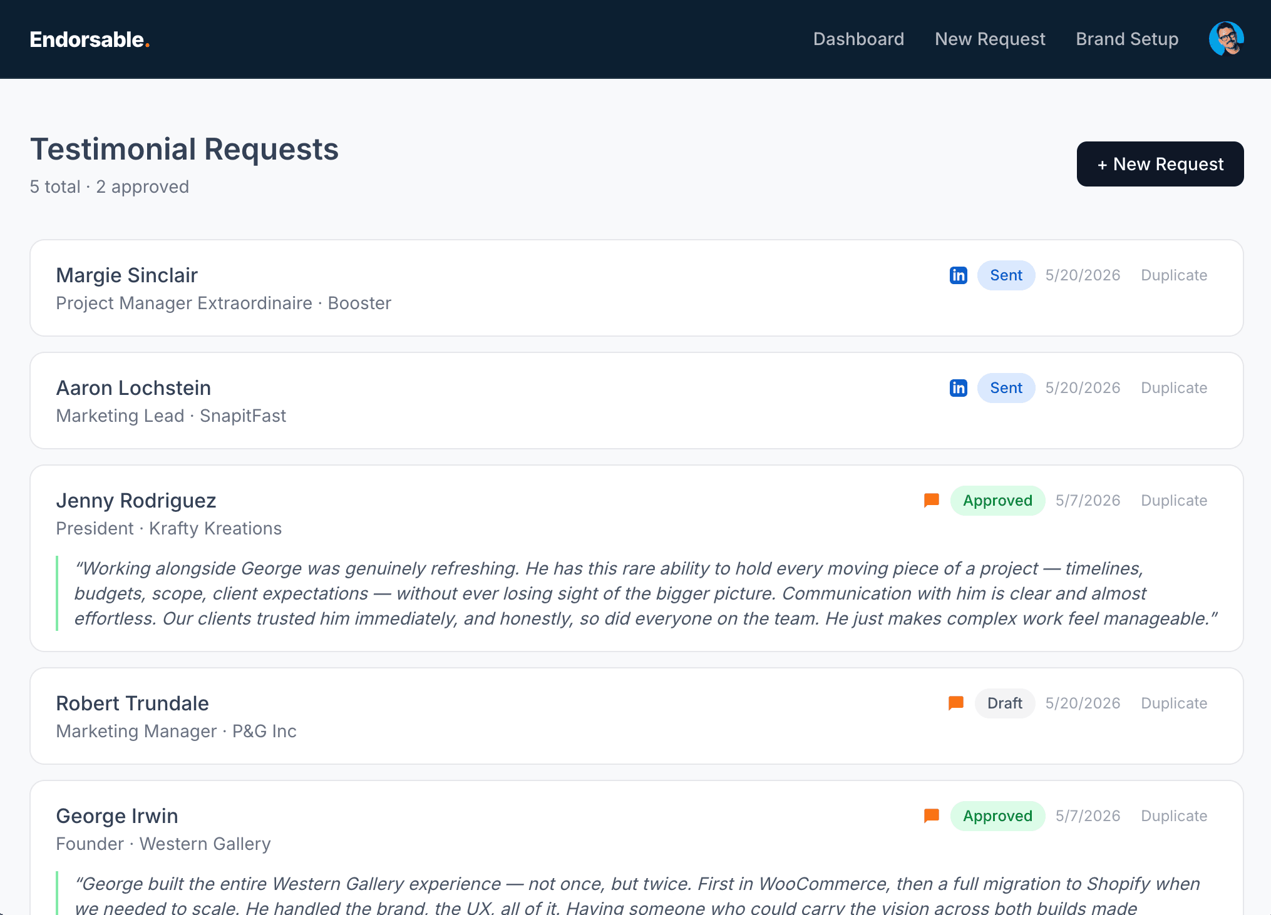This screenshot has width=1271, height=915.
Task: Open the Aaron Lochstein name
Action: 133,388
